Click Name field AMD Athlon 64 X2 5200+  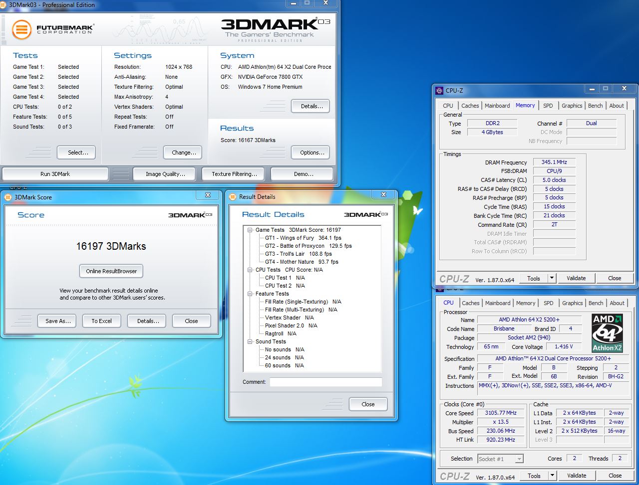tap(529, 320)
